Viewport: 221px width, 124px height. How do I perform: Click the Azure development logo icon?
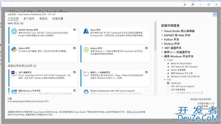pyautogui.click(x=86, y=31)
